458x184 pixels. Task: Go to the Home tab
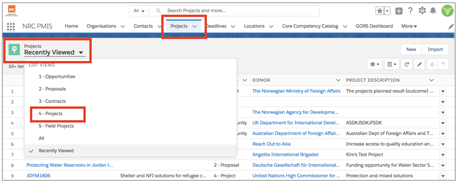(71, 26)
